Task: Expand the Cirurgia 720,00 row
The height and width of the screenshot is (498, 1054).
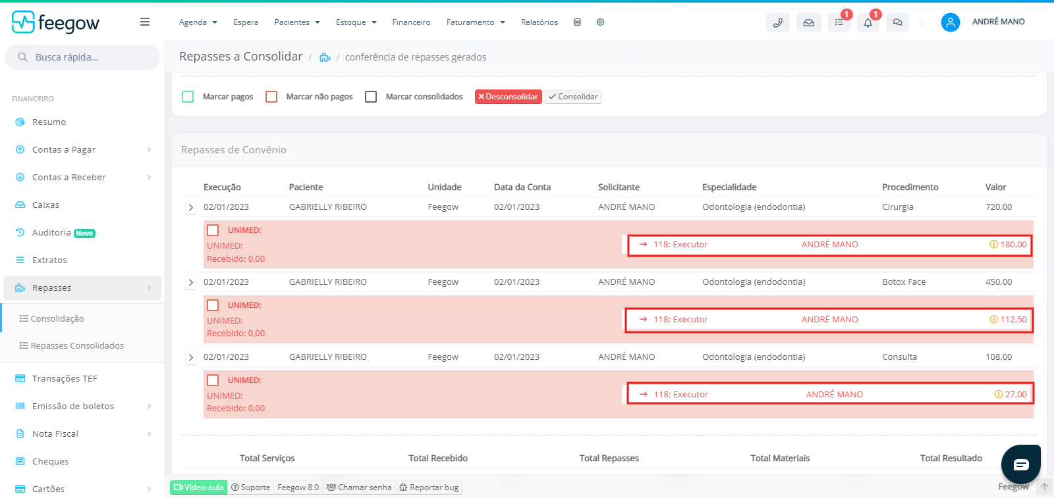Action: [x=191, y=207]
